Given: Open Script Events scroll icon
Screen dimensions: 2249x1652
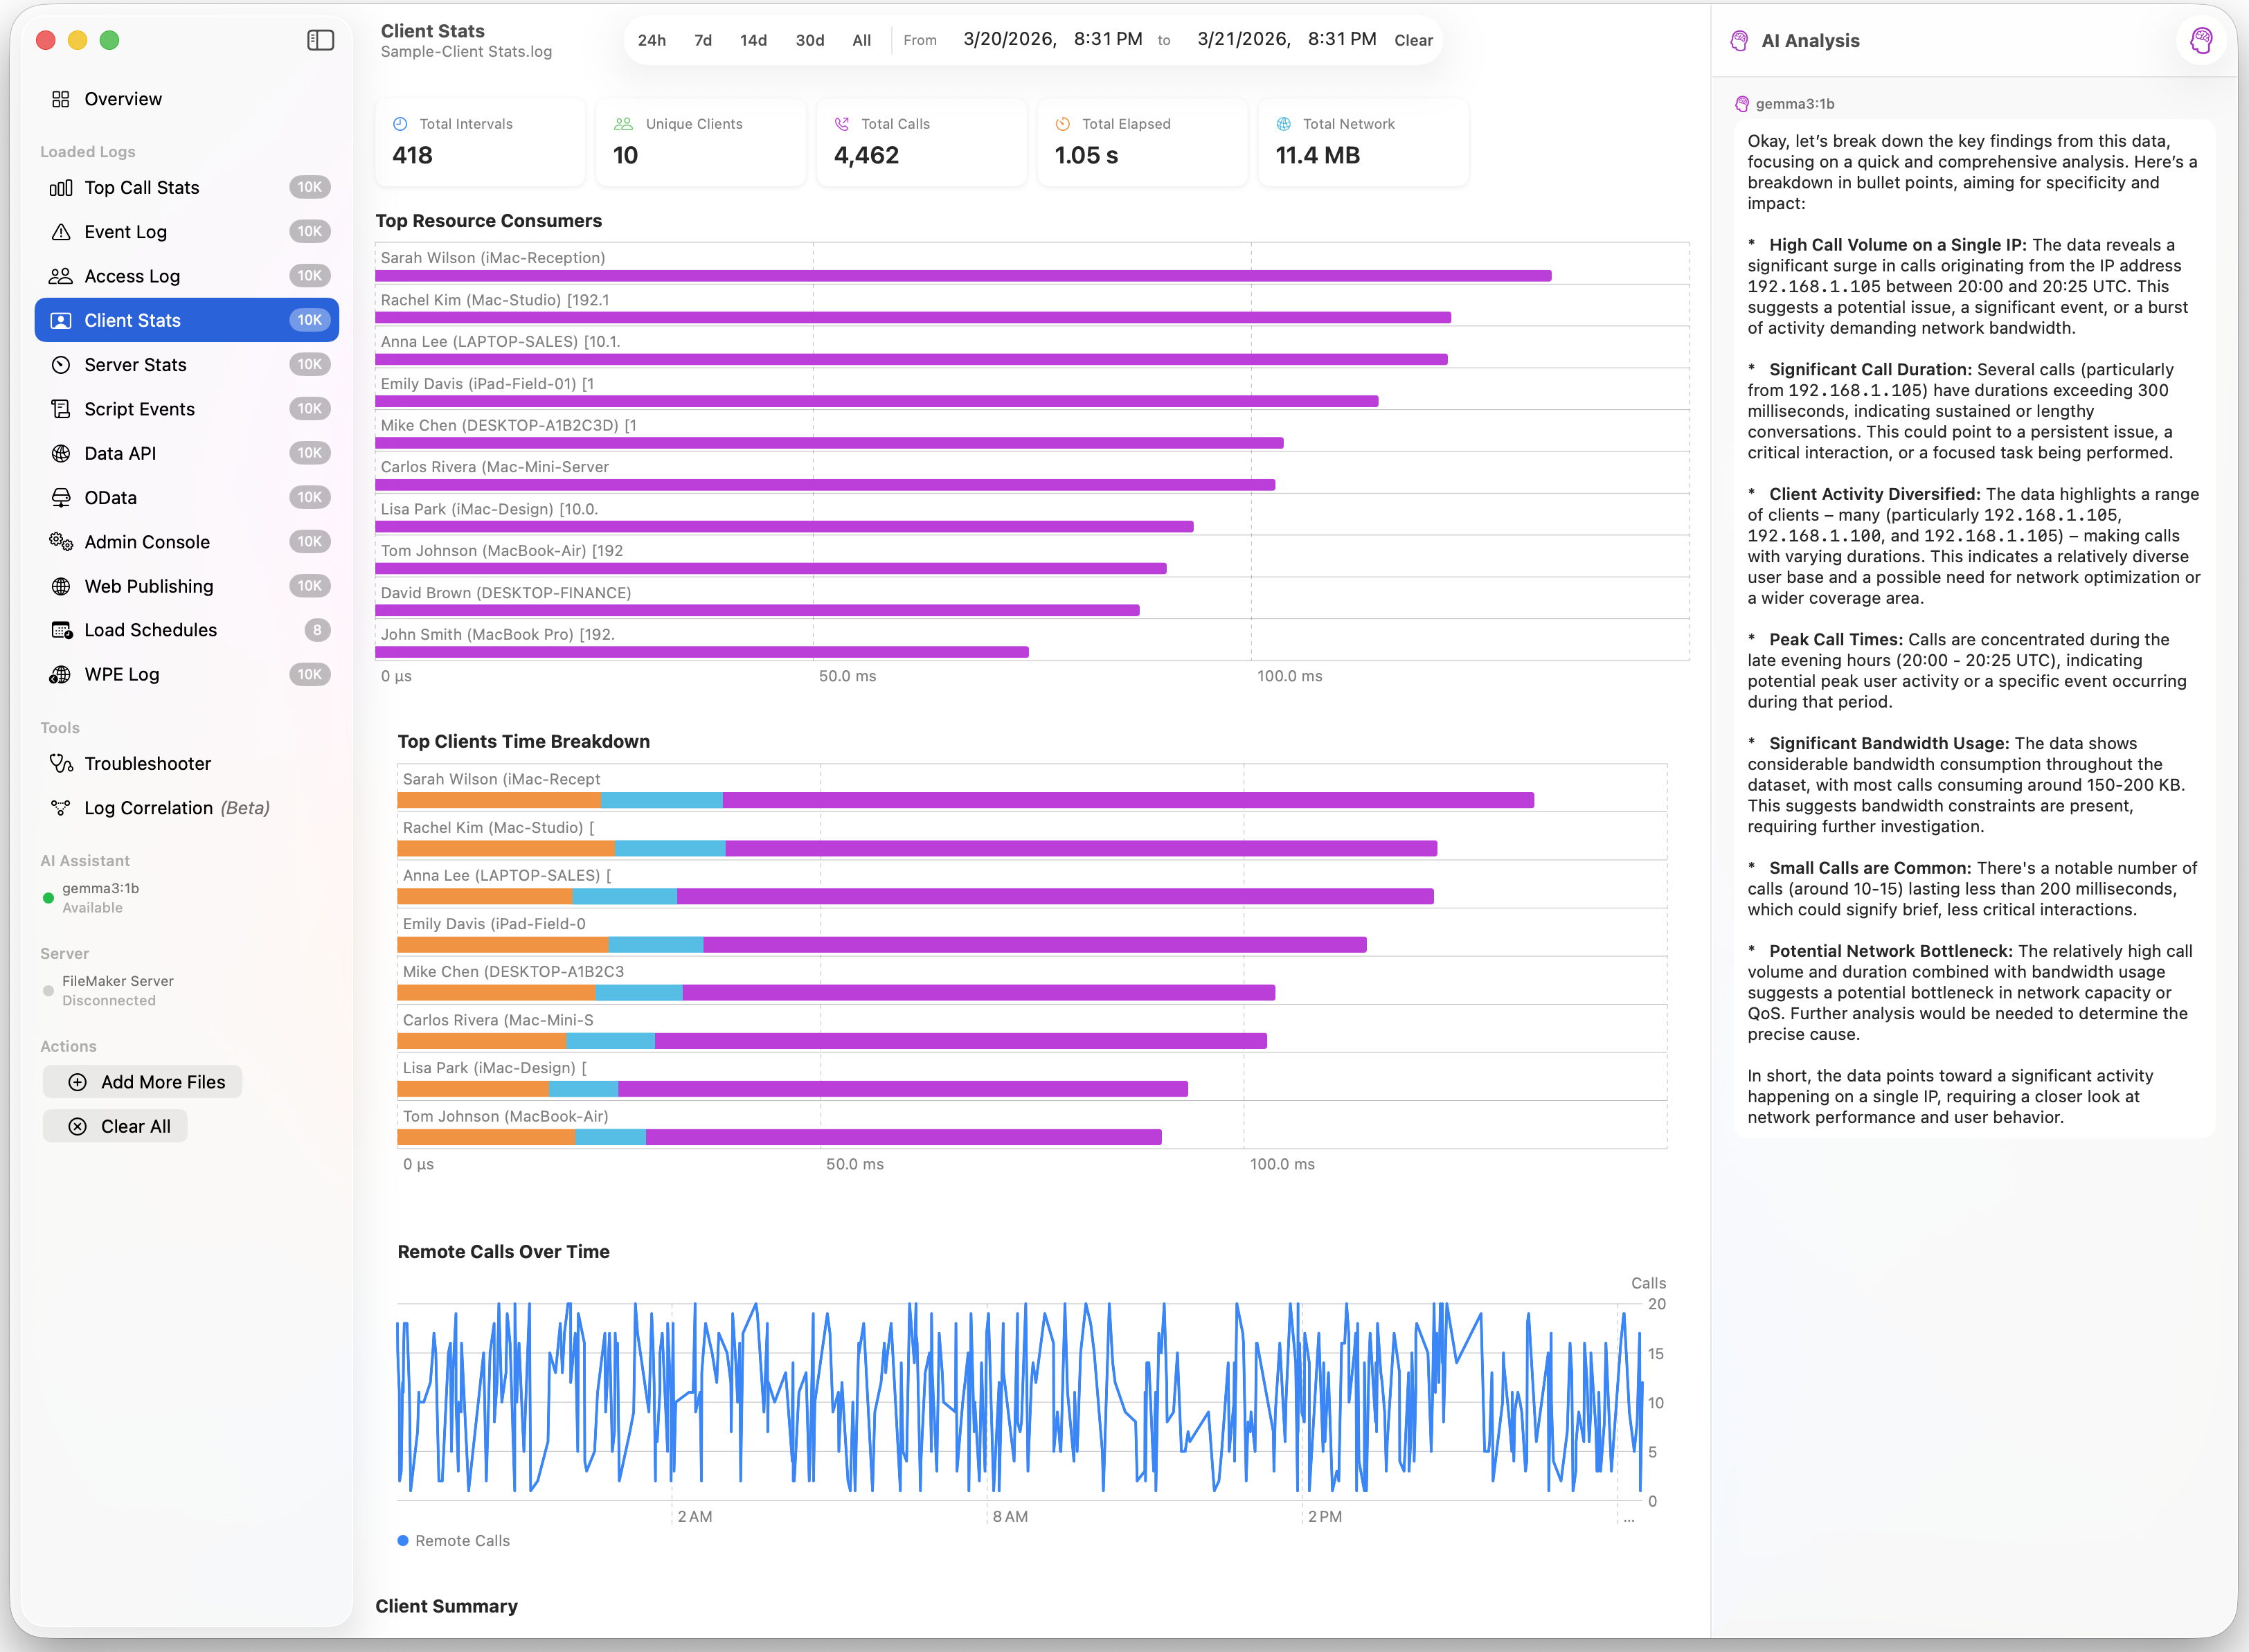Looking at the screenshot, I should tap(61, 409).
